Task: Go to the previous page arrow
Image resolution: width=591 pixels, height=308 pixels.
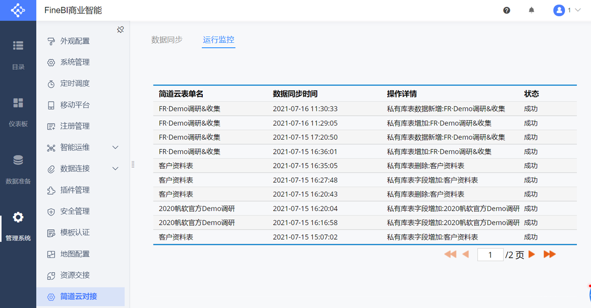Action: (465, 254)
